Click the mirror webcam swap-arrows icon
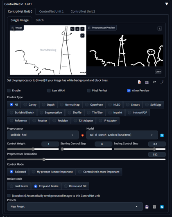Image resolution: width=172 pixels, height=217 pixels. pos(154,82)
